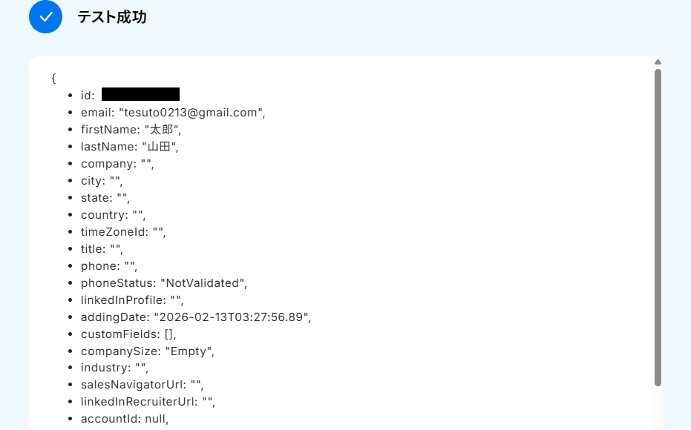Click the accountId null line

click(x=125, y=419)
